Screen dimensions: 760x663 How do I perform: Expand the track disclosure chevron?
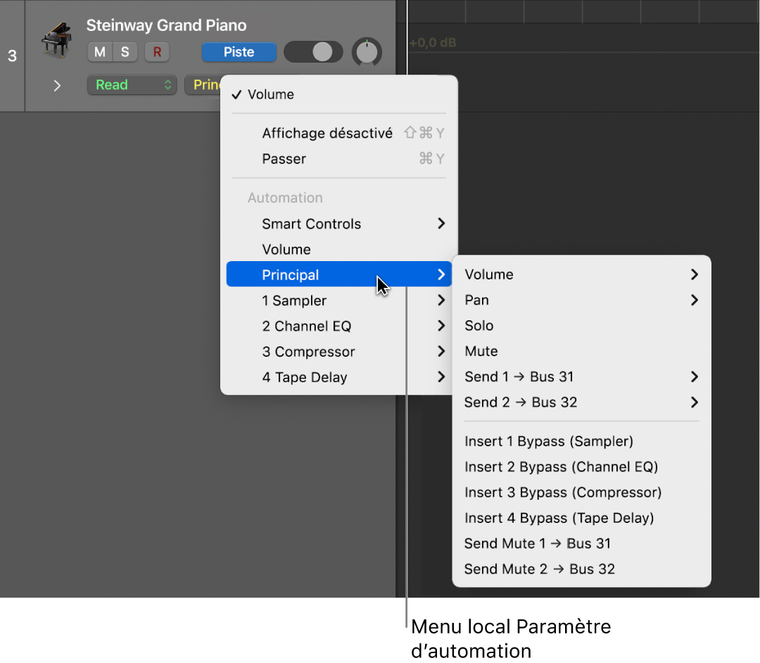pos(57,85)
